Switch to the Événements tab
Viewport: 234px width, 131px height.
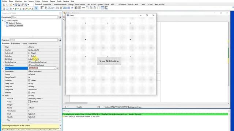(15, 44)
